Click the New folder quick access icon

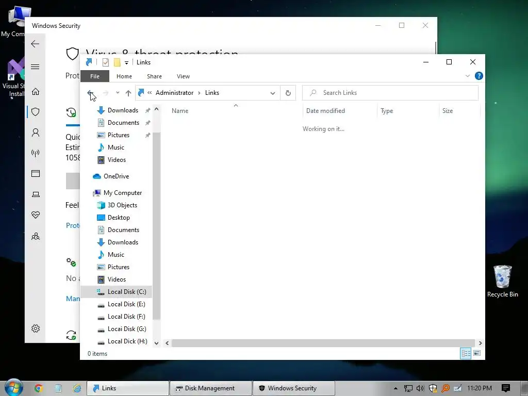(x=117, y=62)
